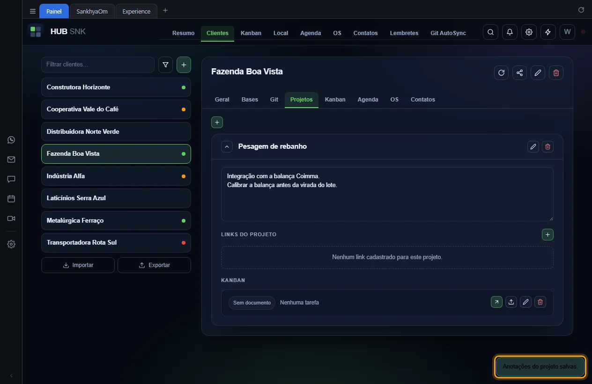The height and width of the screenshot is (384, 592).
Task: Click into the project notes text area
Action: point(387,194)
